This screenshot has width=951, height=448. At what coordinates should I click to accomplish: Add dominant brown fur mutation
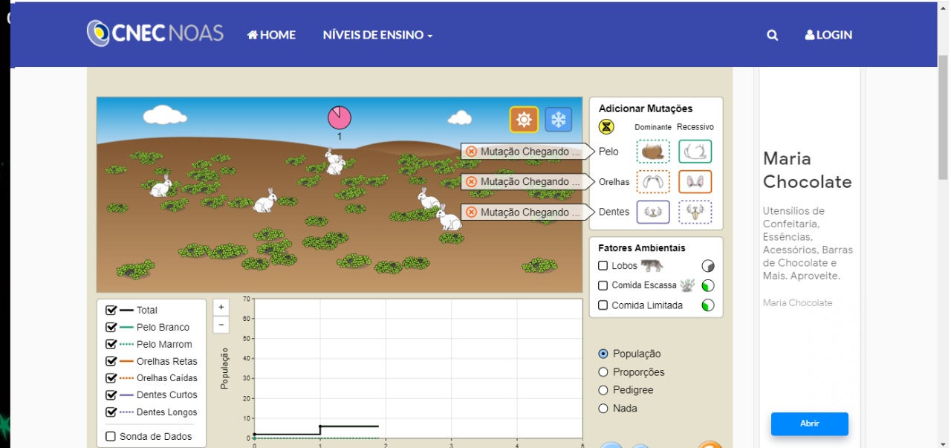tap(653, 152)
